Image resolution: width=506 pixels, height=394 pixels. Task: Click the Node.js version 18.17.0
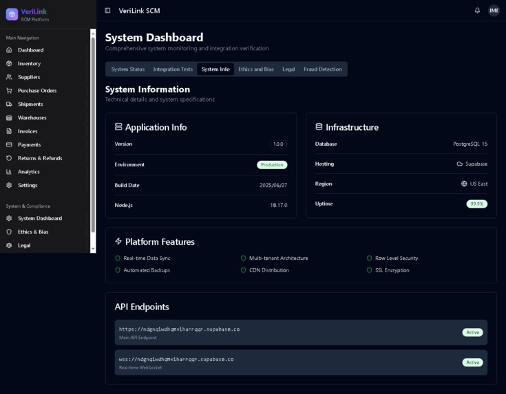click(x=279, y=205)
